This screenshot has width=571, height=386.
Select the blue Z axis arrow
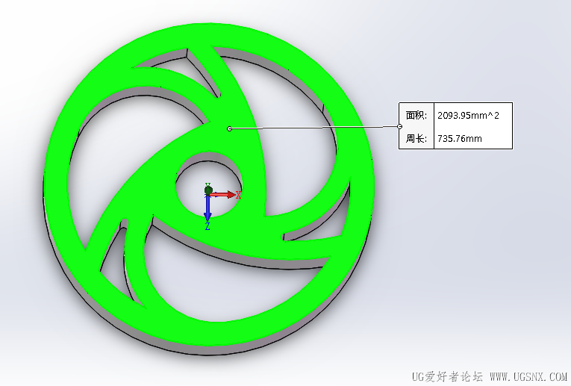tap(208, 208)
